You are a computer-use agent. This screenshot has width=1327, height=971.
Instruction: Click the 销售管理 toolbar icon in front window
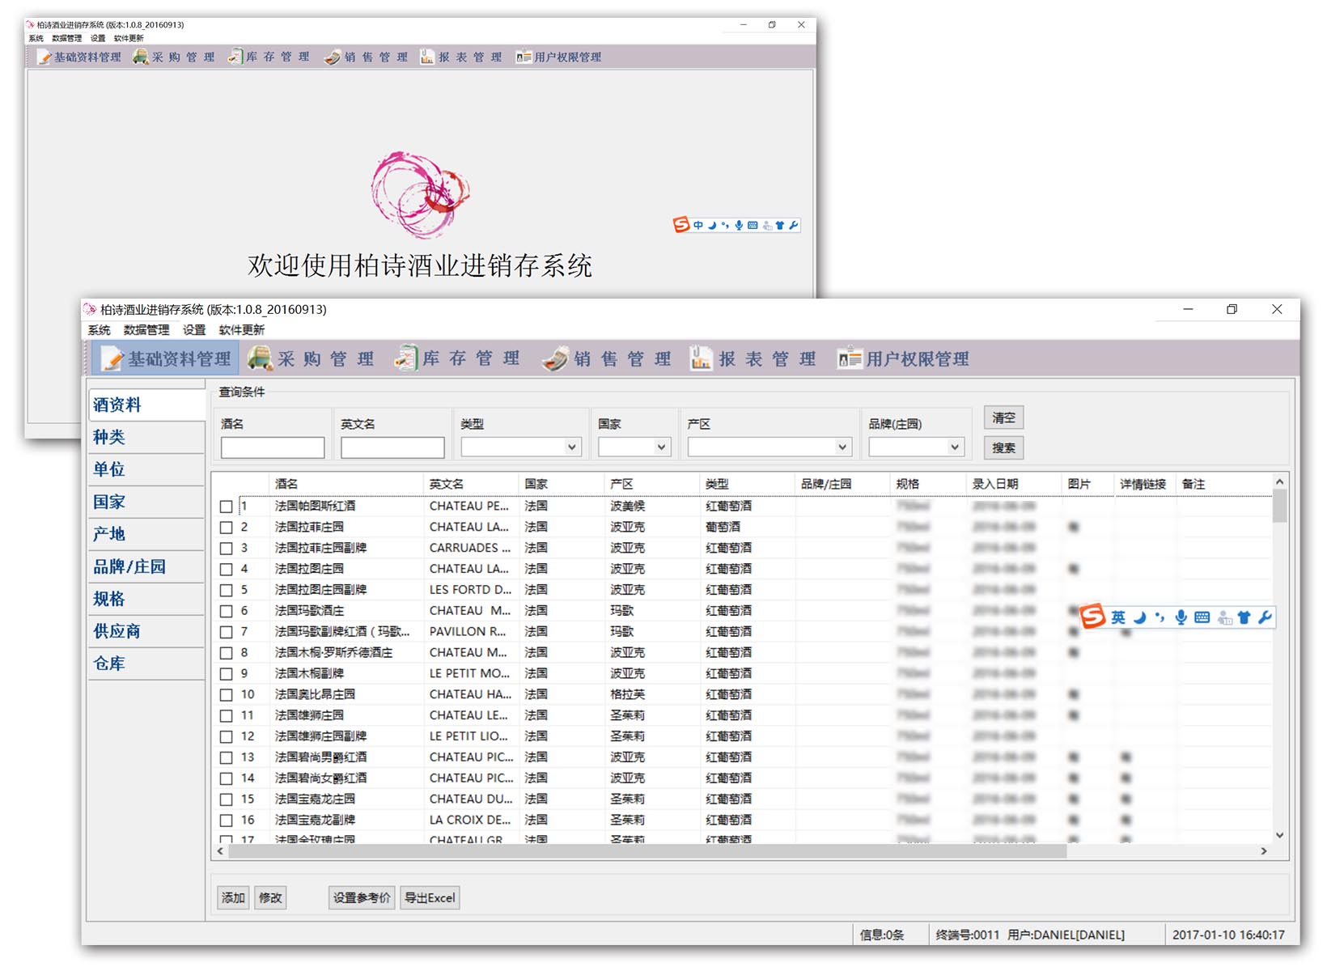pos(556,358)
